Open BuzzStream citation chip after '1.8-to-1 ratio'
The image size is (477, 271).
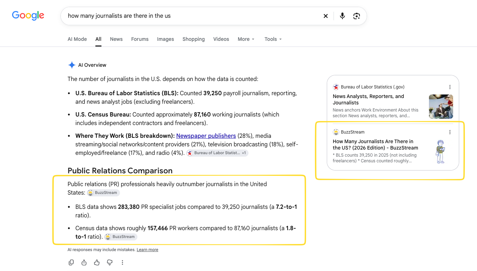(x=121, y=237)
